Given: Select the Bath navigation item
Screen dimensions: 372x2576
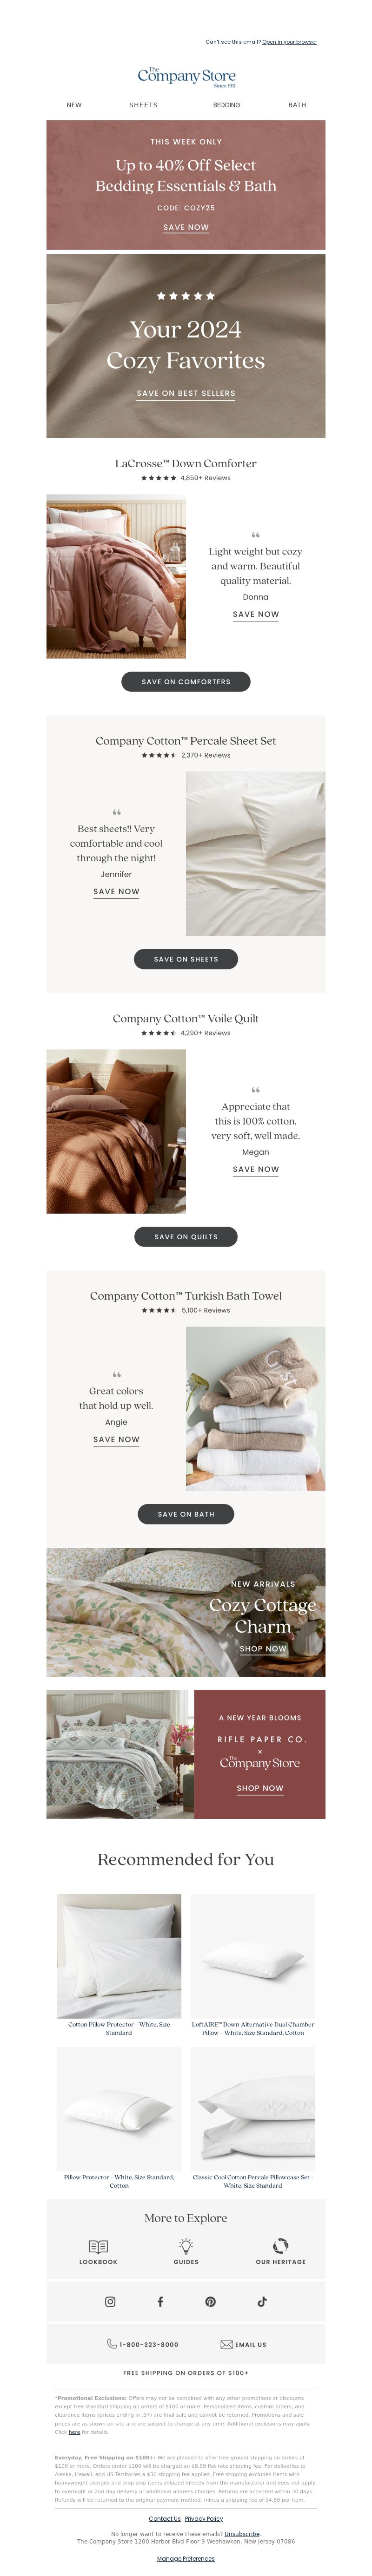Looking at the screenshot, I should tap(297, 105).
